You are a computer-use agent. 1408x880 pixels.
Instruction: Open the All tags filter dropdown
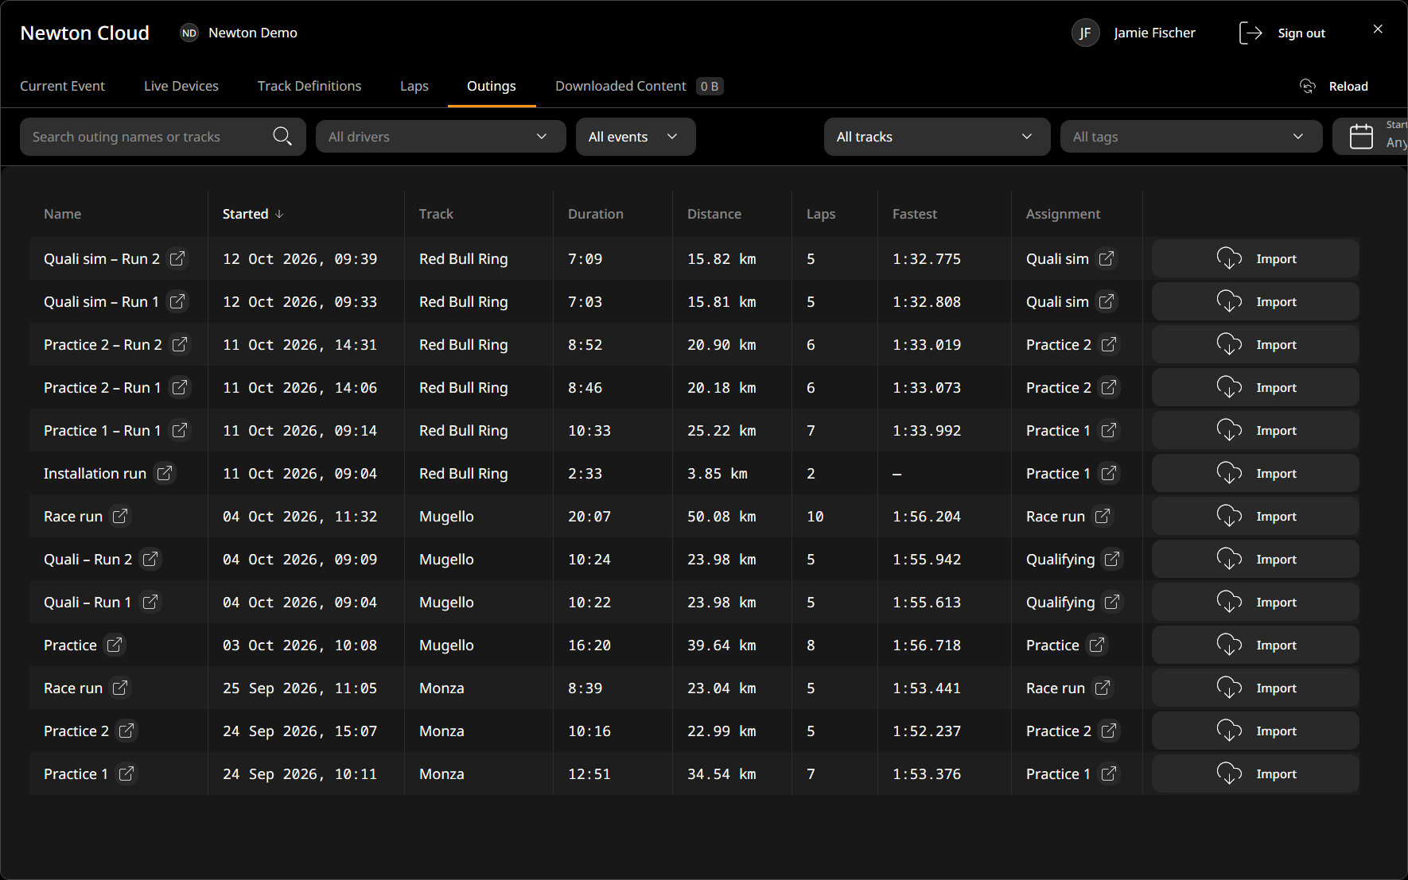[1191, 137]
